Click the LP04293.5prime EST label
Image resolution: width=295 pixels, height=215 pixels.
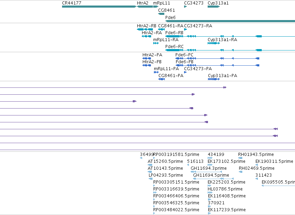(x=166, y=175)
